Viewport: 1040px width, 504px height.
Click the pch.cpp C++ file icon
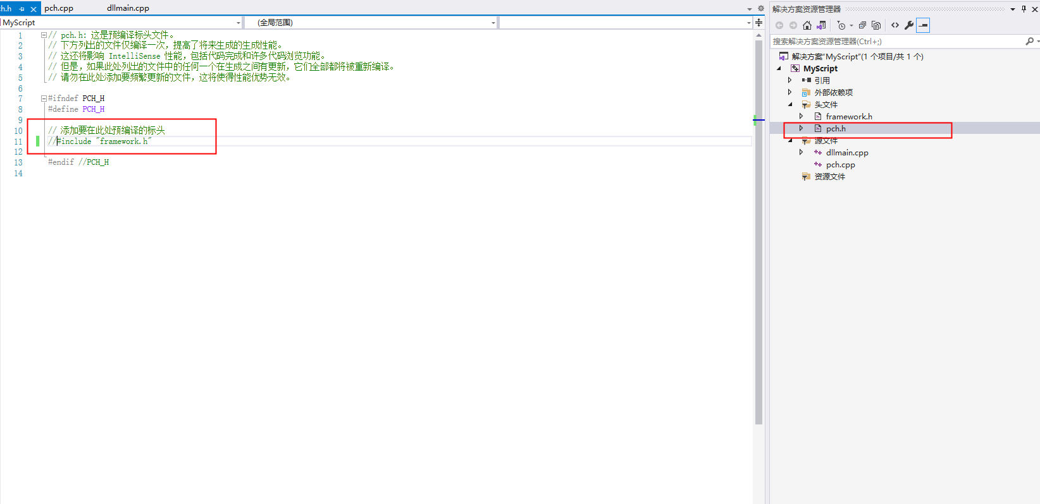click(x=818, y=164)
